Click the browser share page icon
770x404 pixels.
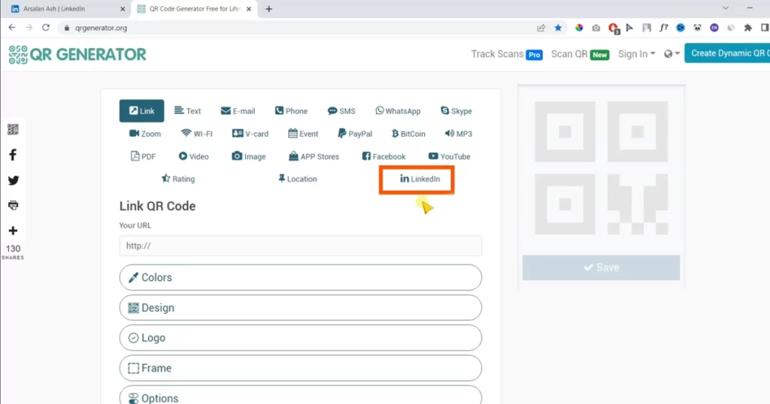tap(541, 28)
